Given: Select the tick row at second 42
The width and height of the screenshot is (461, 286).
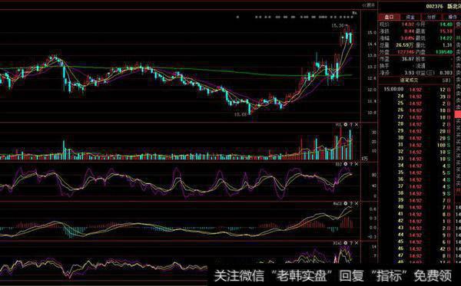Looking at the screenshot, I should (417, 221).
